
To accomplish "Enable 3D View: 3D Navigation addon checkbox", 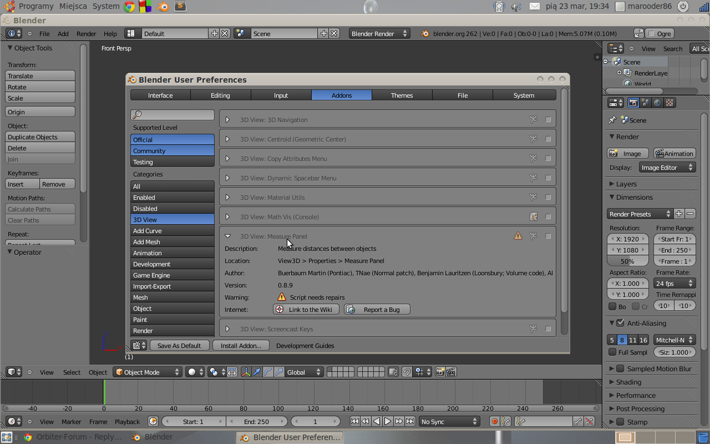I will (548, 120).
